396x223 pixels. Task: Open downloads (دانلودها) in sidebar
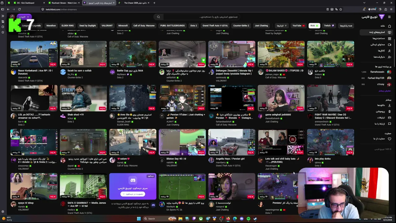(x=384, y=105)
